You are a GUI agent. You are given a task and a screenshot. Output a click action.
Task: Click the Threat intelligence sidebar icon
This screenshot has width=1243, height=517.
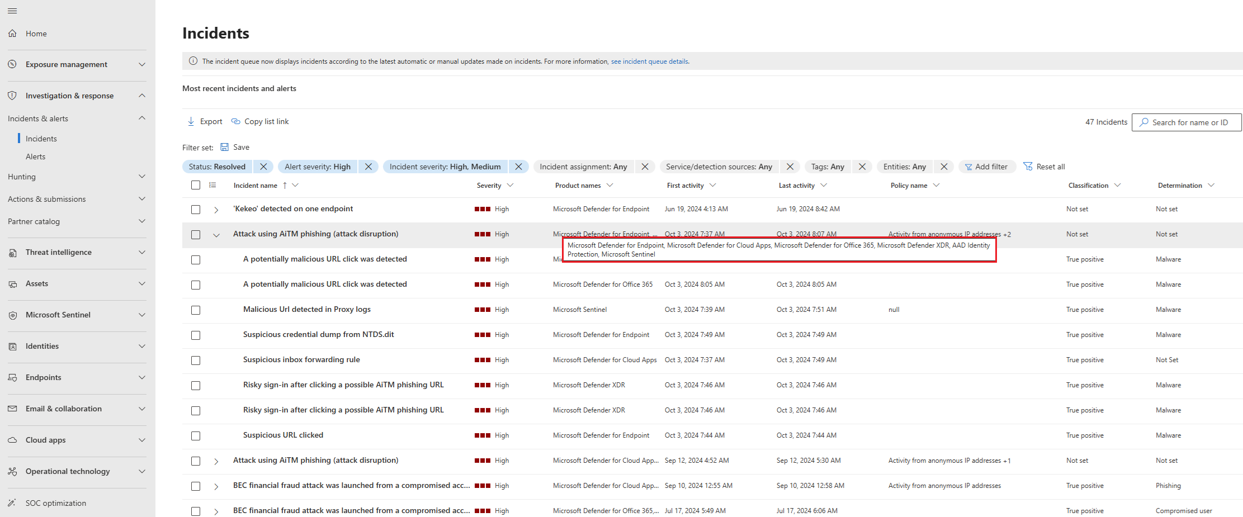[x=12, y=253]
